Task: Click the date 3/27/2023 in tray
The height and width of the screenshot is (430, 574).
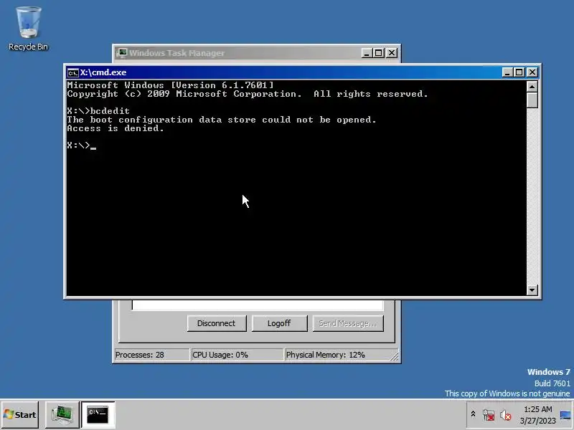Action: [x=537, y=421]
